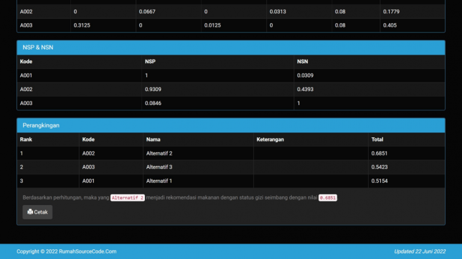This screenshot has height=259, width=462.
Task: Click the Perangkingan panel header
Action: (231, 125)
